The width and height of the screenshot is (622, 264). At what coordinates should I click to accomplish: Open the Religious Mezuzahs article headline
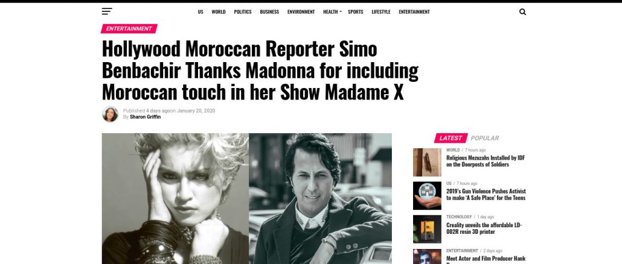486,161
